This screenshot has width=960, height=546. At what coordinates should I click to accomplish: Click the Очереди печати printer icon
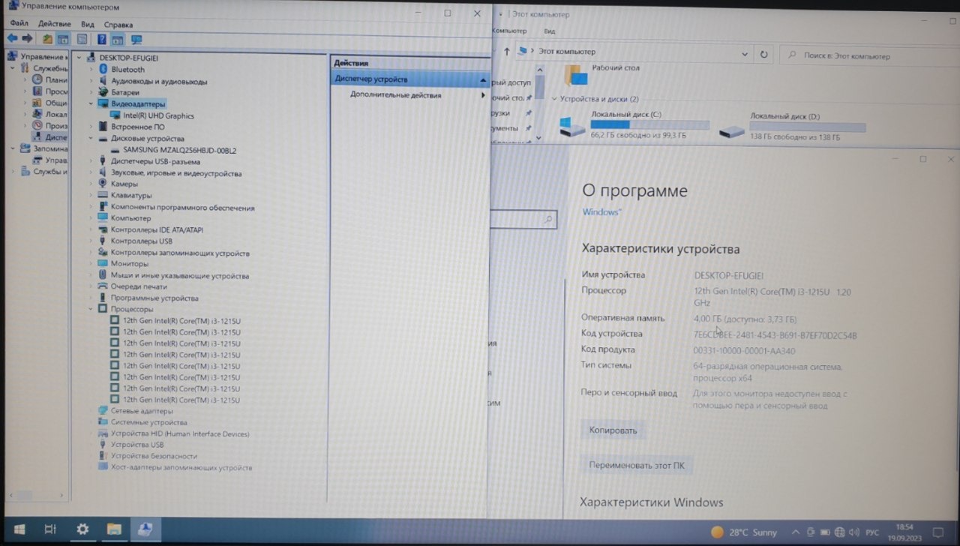point(103,286)
